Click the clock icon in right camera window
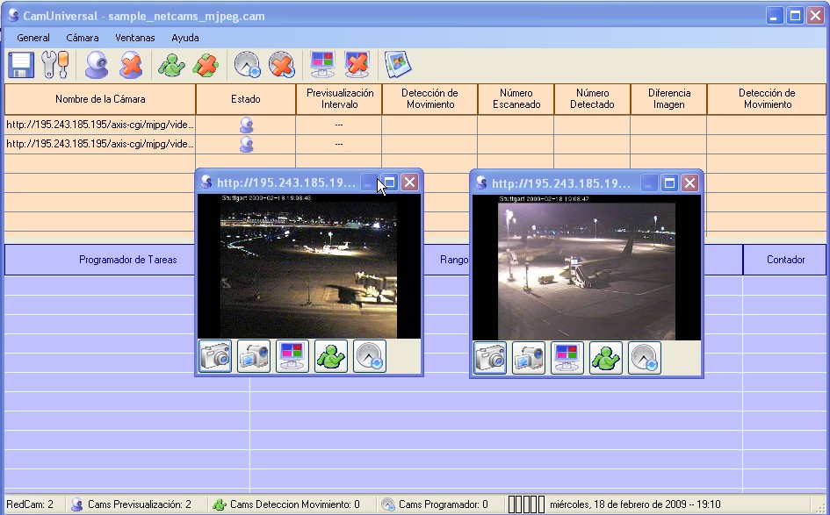 [x=644, y=357]
